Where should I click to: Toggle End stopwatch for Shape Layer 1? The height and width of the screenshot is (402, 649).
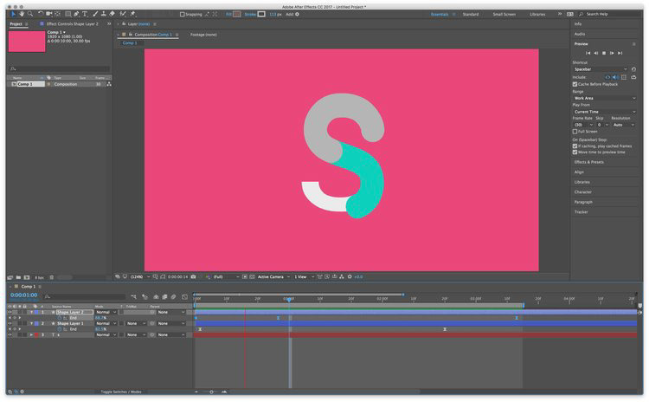tap(60, 329)
